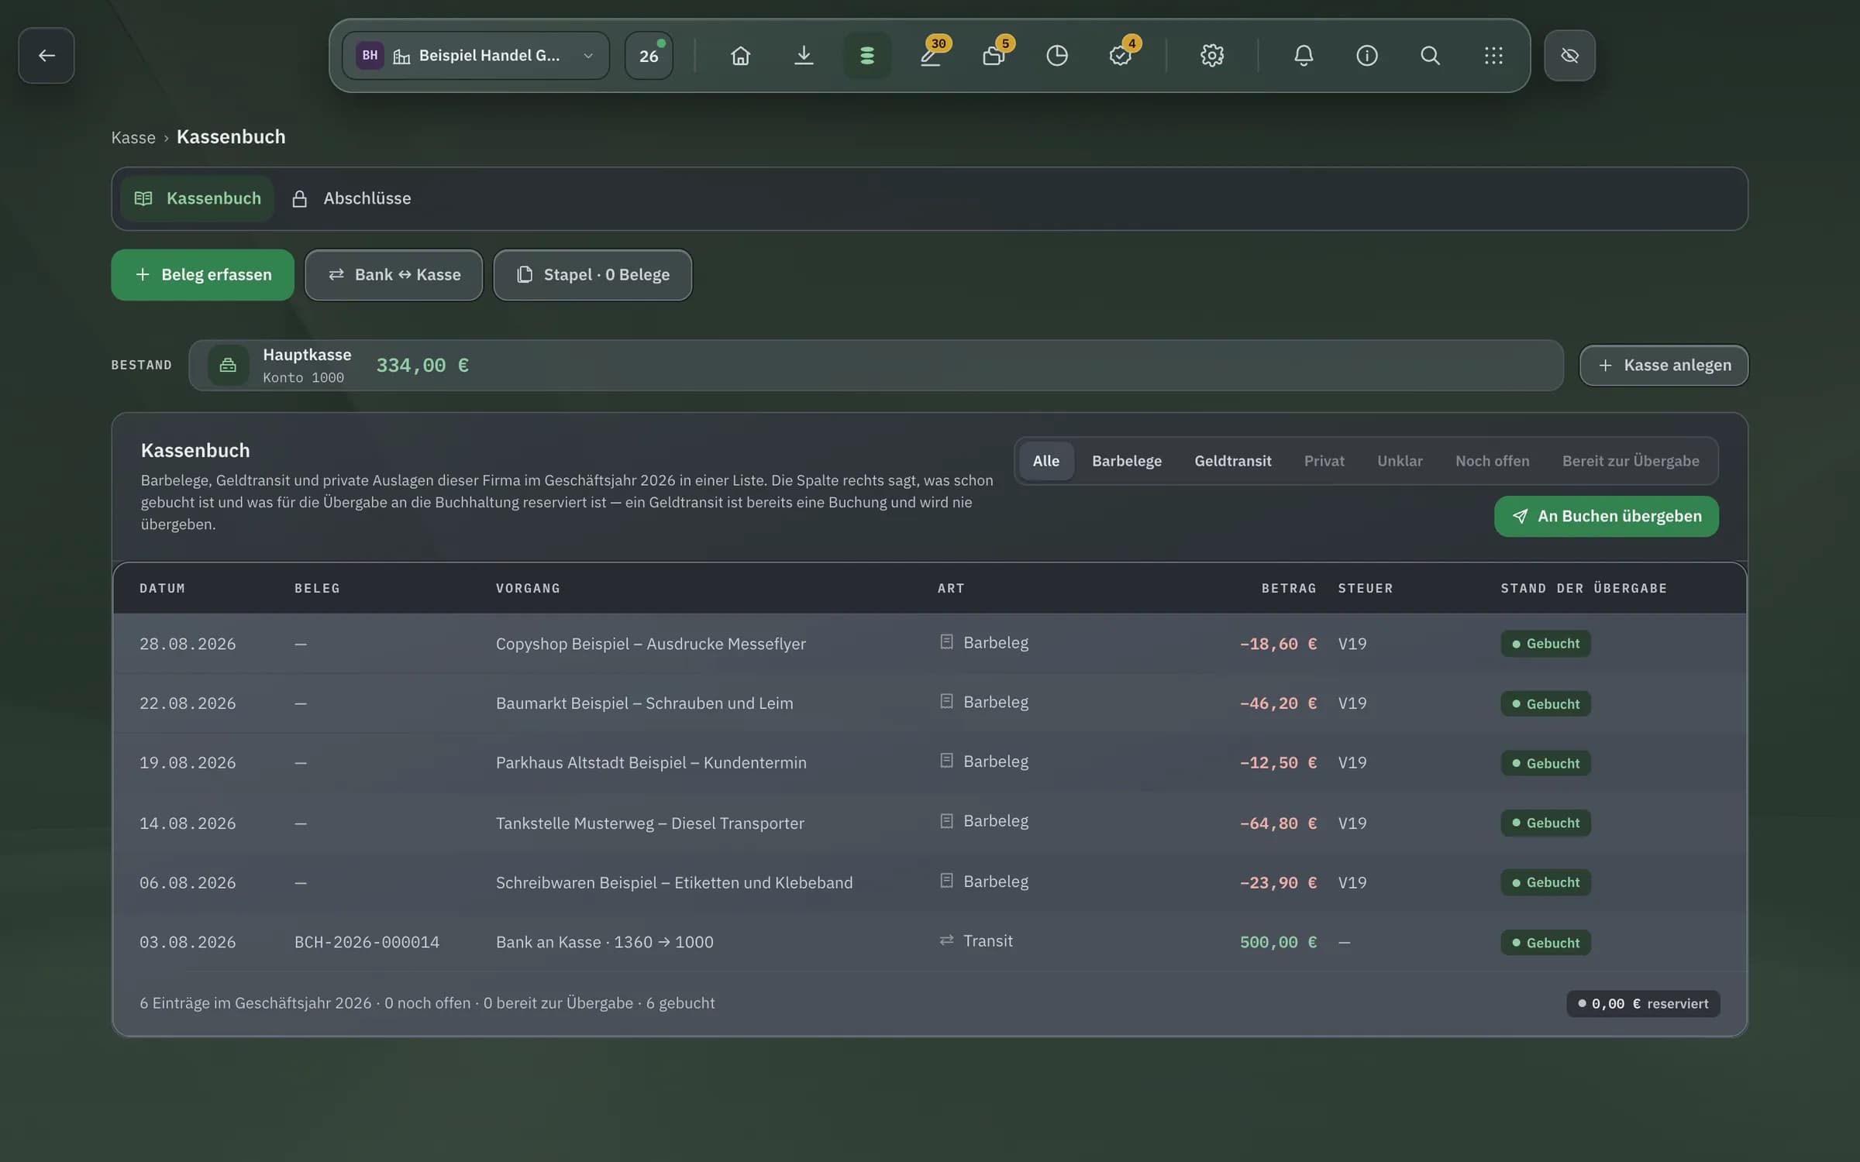Click An Buchen übergeben button
This screenshot has width=1860, height=1162.
(1606, 516)
